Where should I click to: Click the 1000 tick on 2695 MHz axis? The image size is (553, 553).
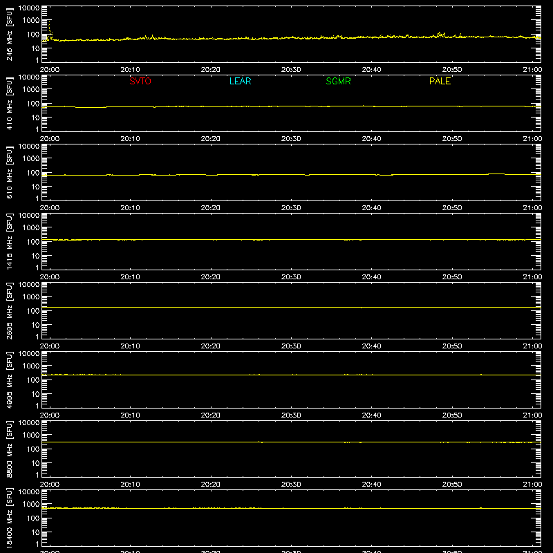(31, 297)
